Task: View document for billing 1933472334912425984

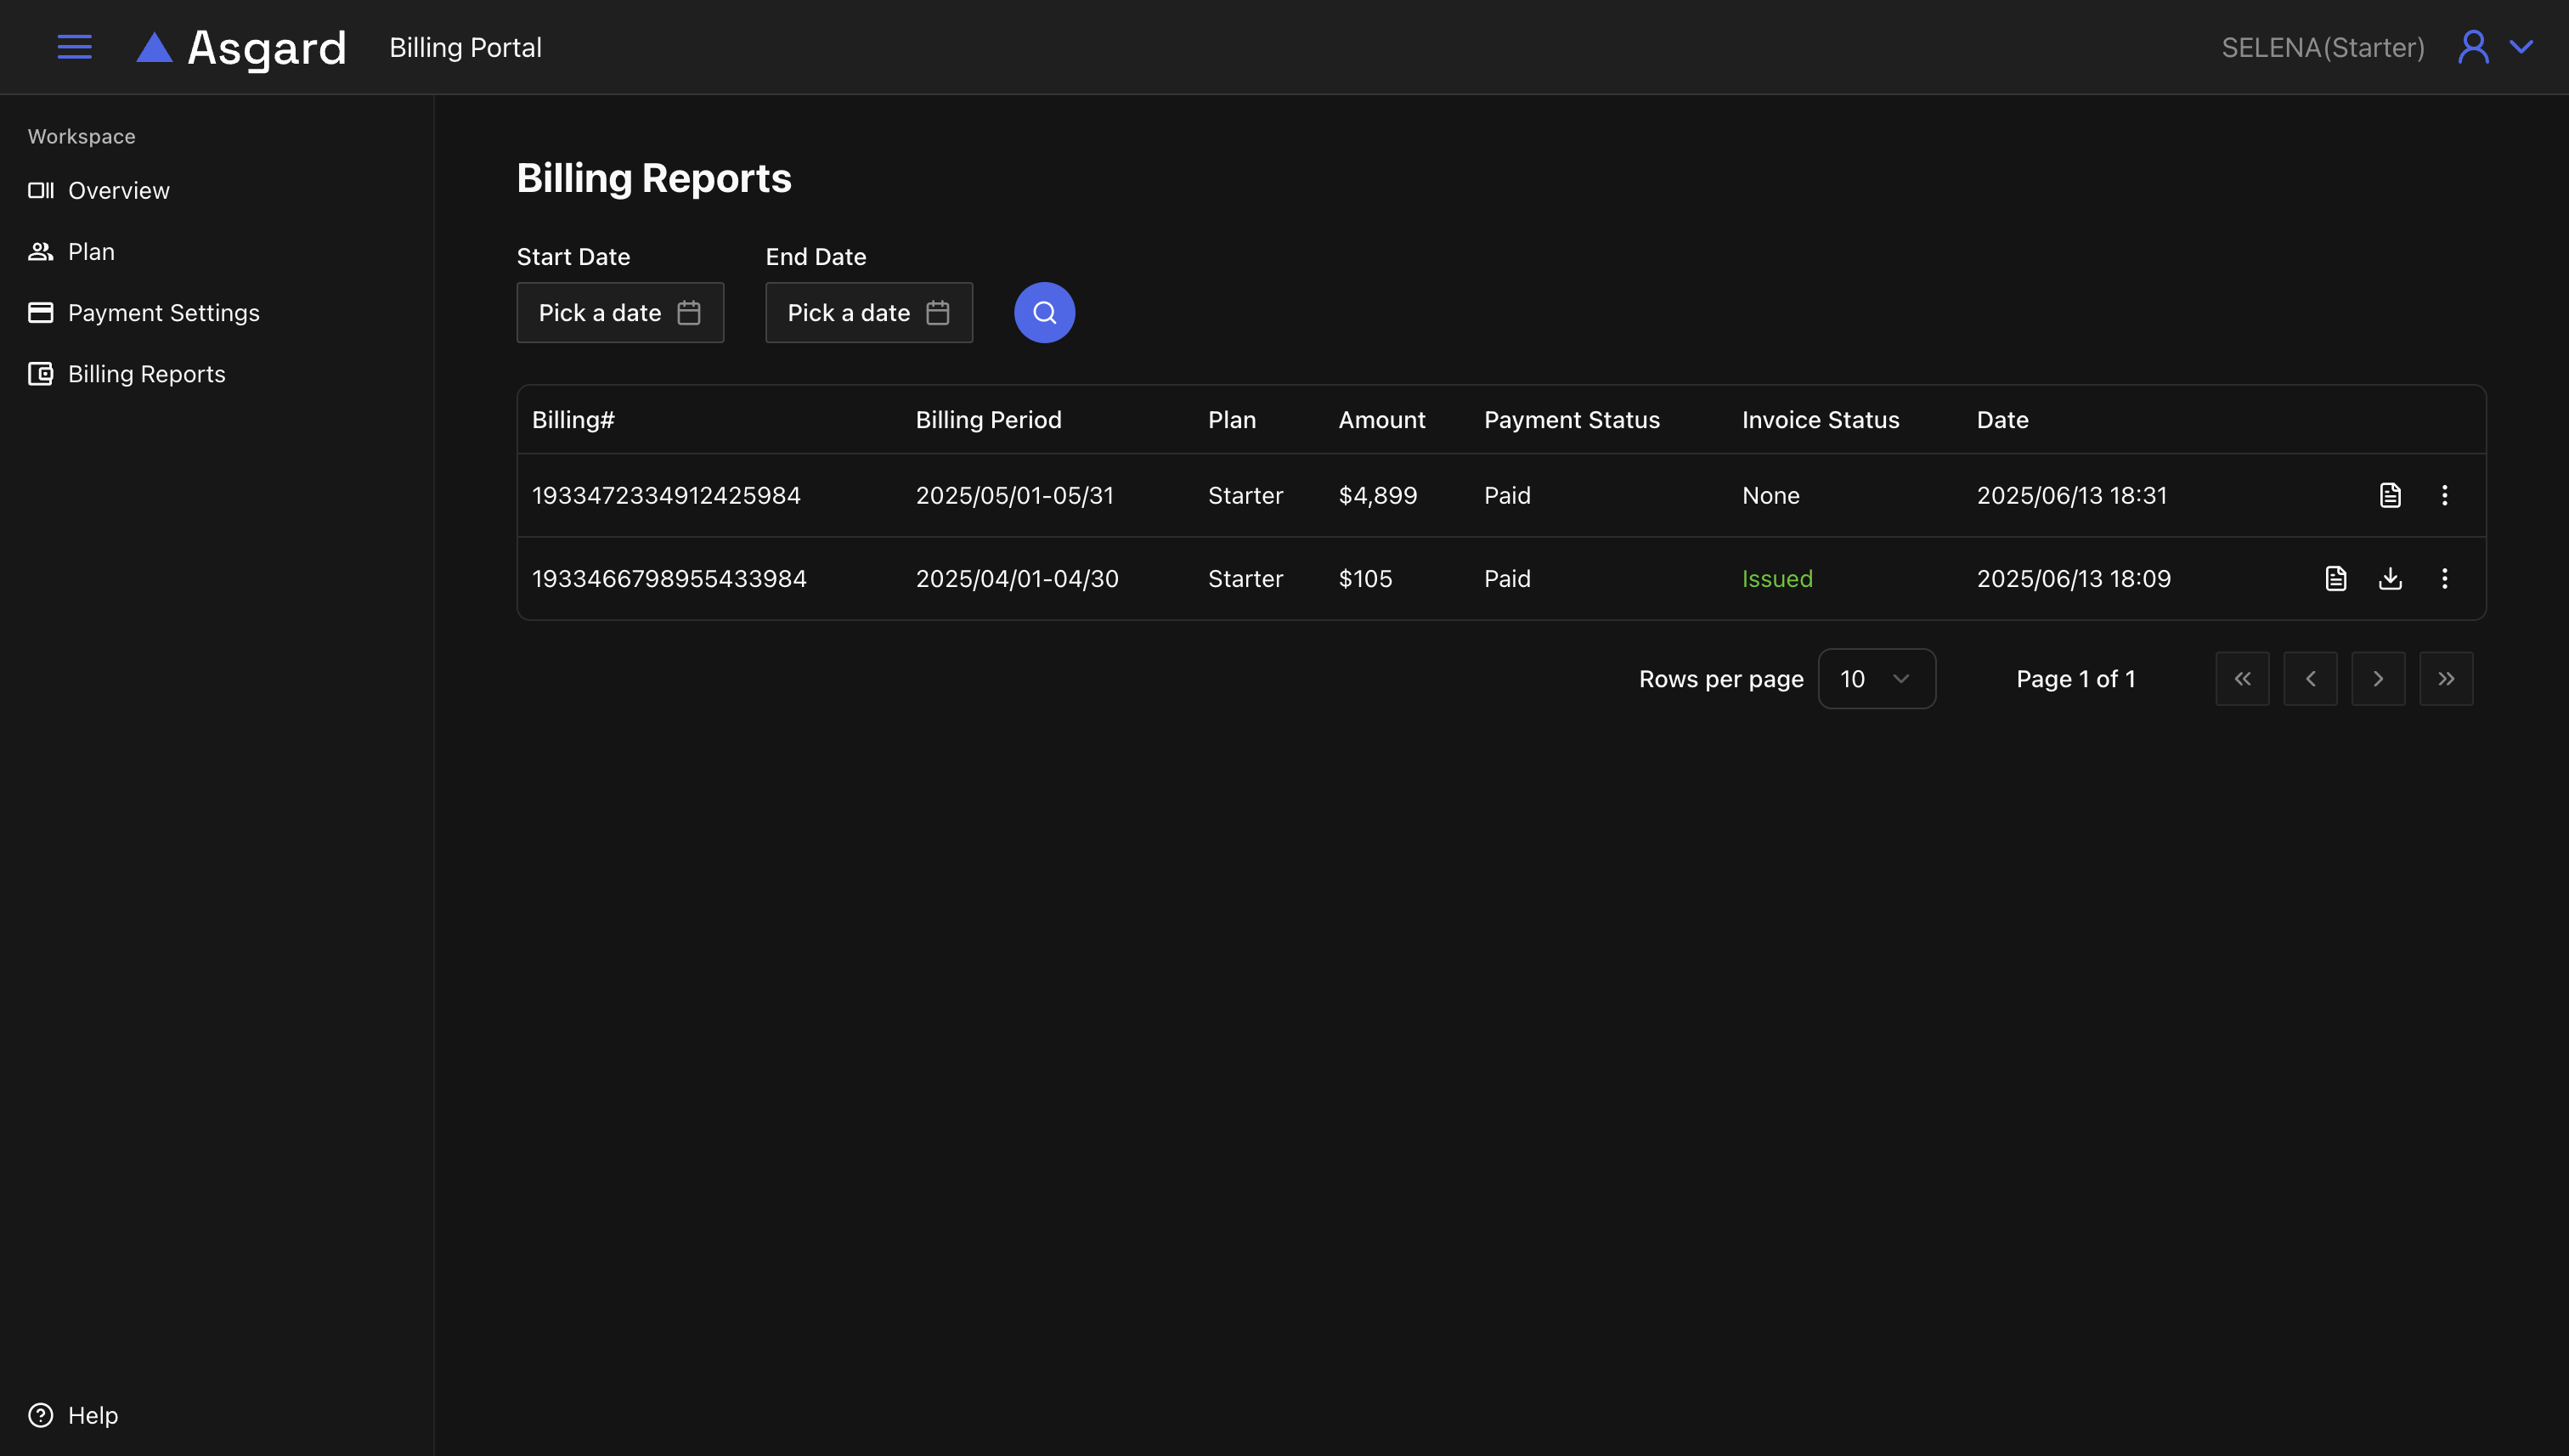Action: click(x=2389, y=495)
